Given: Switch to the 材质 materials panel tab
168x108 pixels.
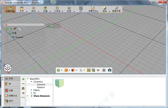Looking at the screenshot, I should coord(12,79).
